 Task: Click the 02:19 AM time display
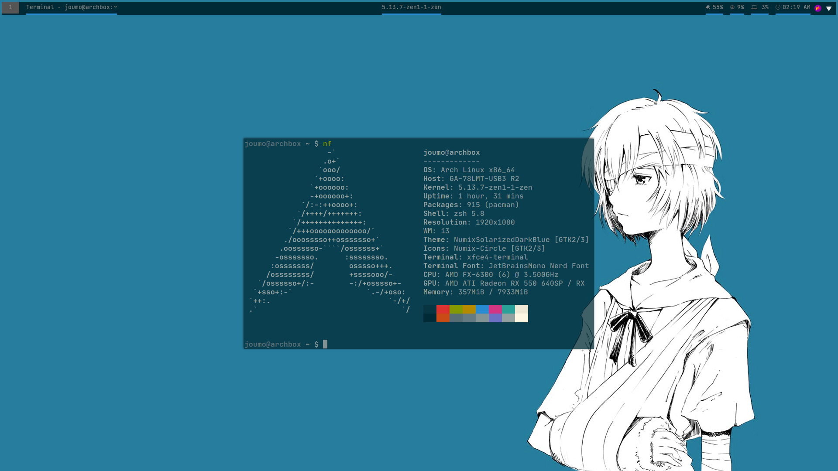796,7
